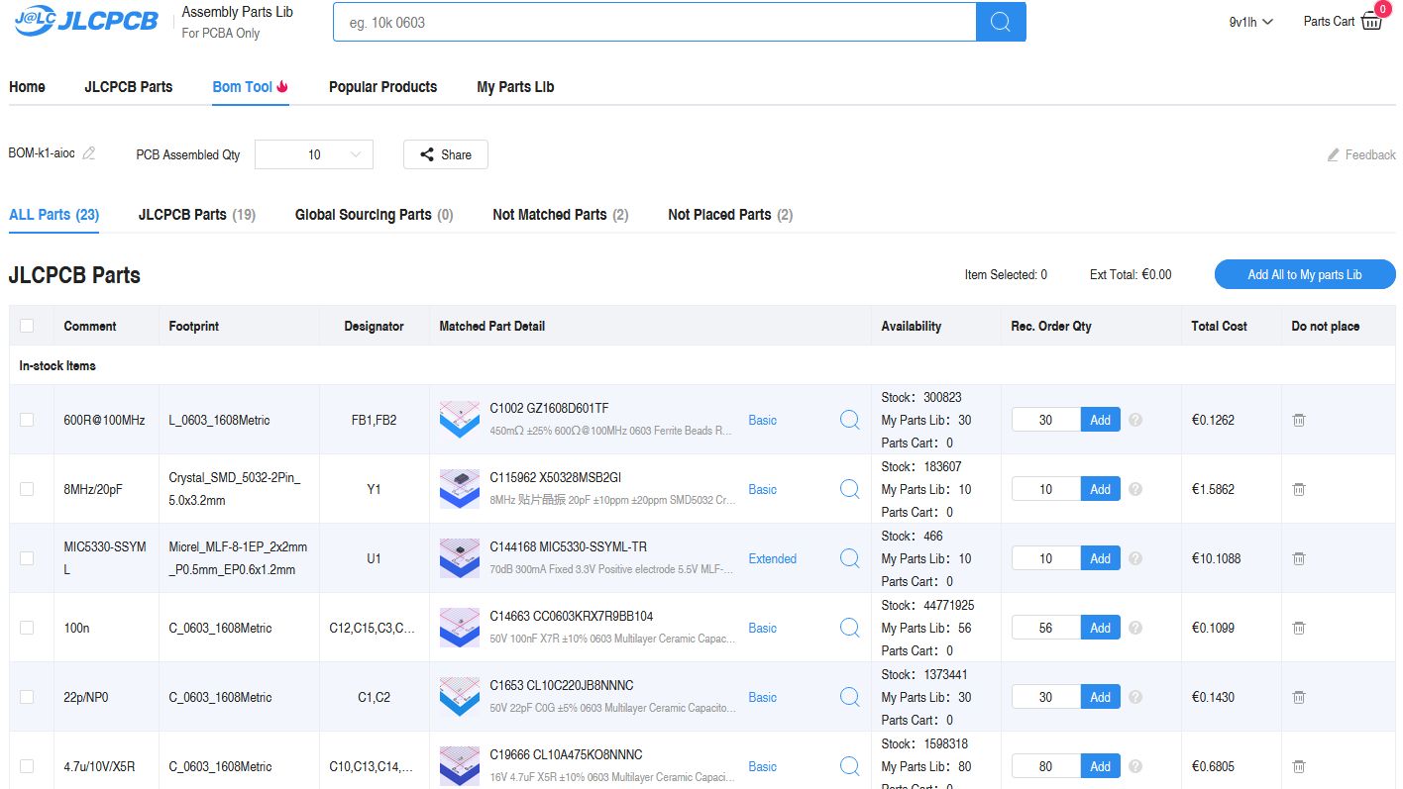Delete the 8MHz/20pF crystal row via trash icon
The image size is (1403, 789).
pos(1298,489)
